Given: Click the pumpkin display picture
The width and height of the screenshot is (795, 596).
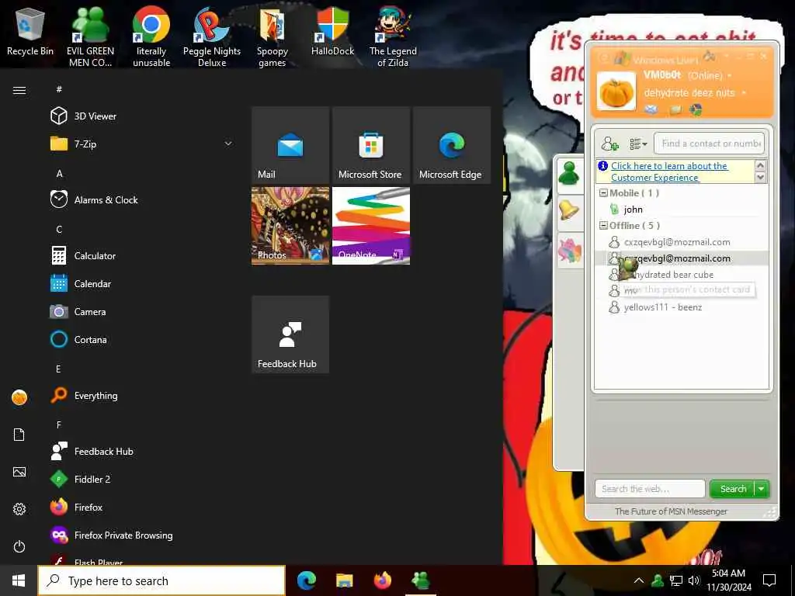Looking at the screenshot, I should 616,92.
